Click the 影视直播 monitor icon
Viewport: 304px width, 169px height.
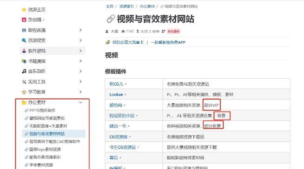coord(24,30)
